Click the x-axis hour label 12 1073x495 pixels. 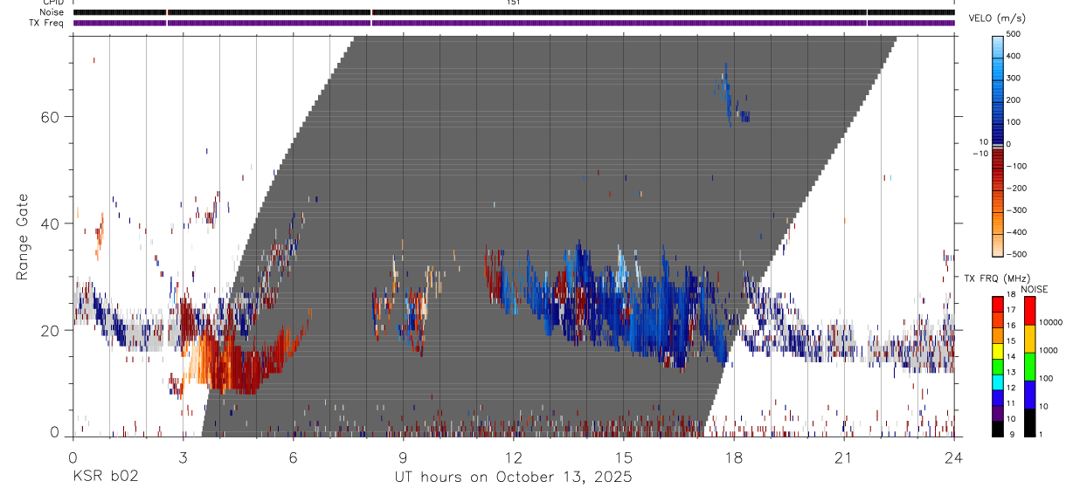pos(514,457)
